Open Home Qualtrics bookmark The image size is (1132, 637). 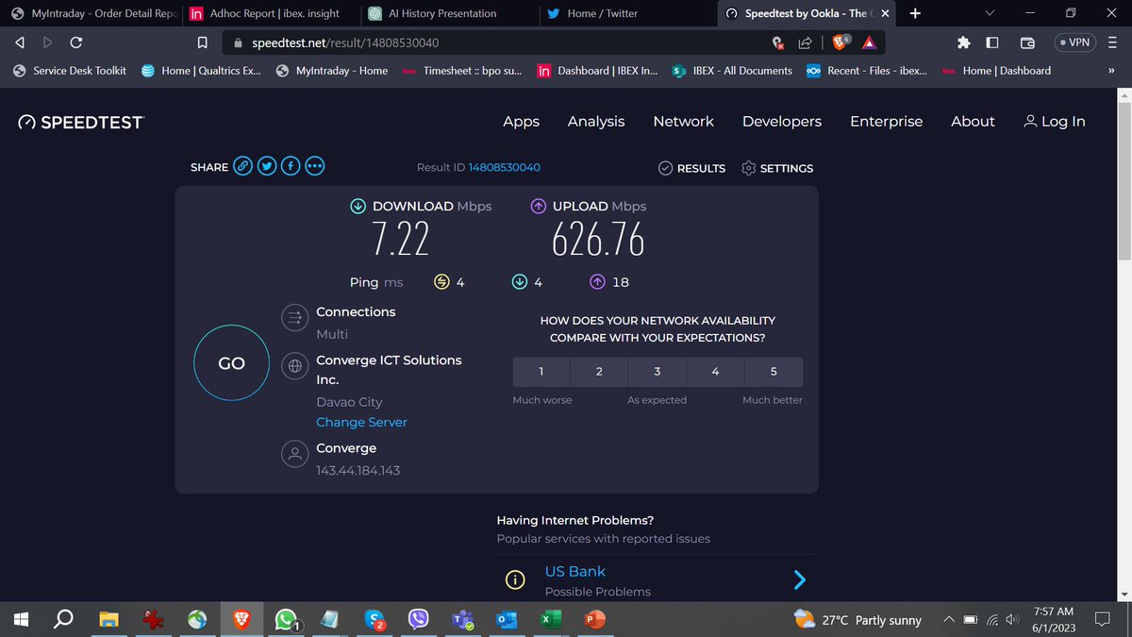coord(202,70)
